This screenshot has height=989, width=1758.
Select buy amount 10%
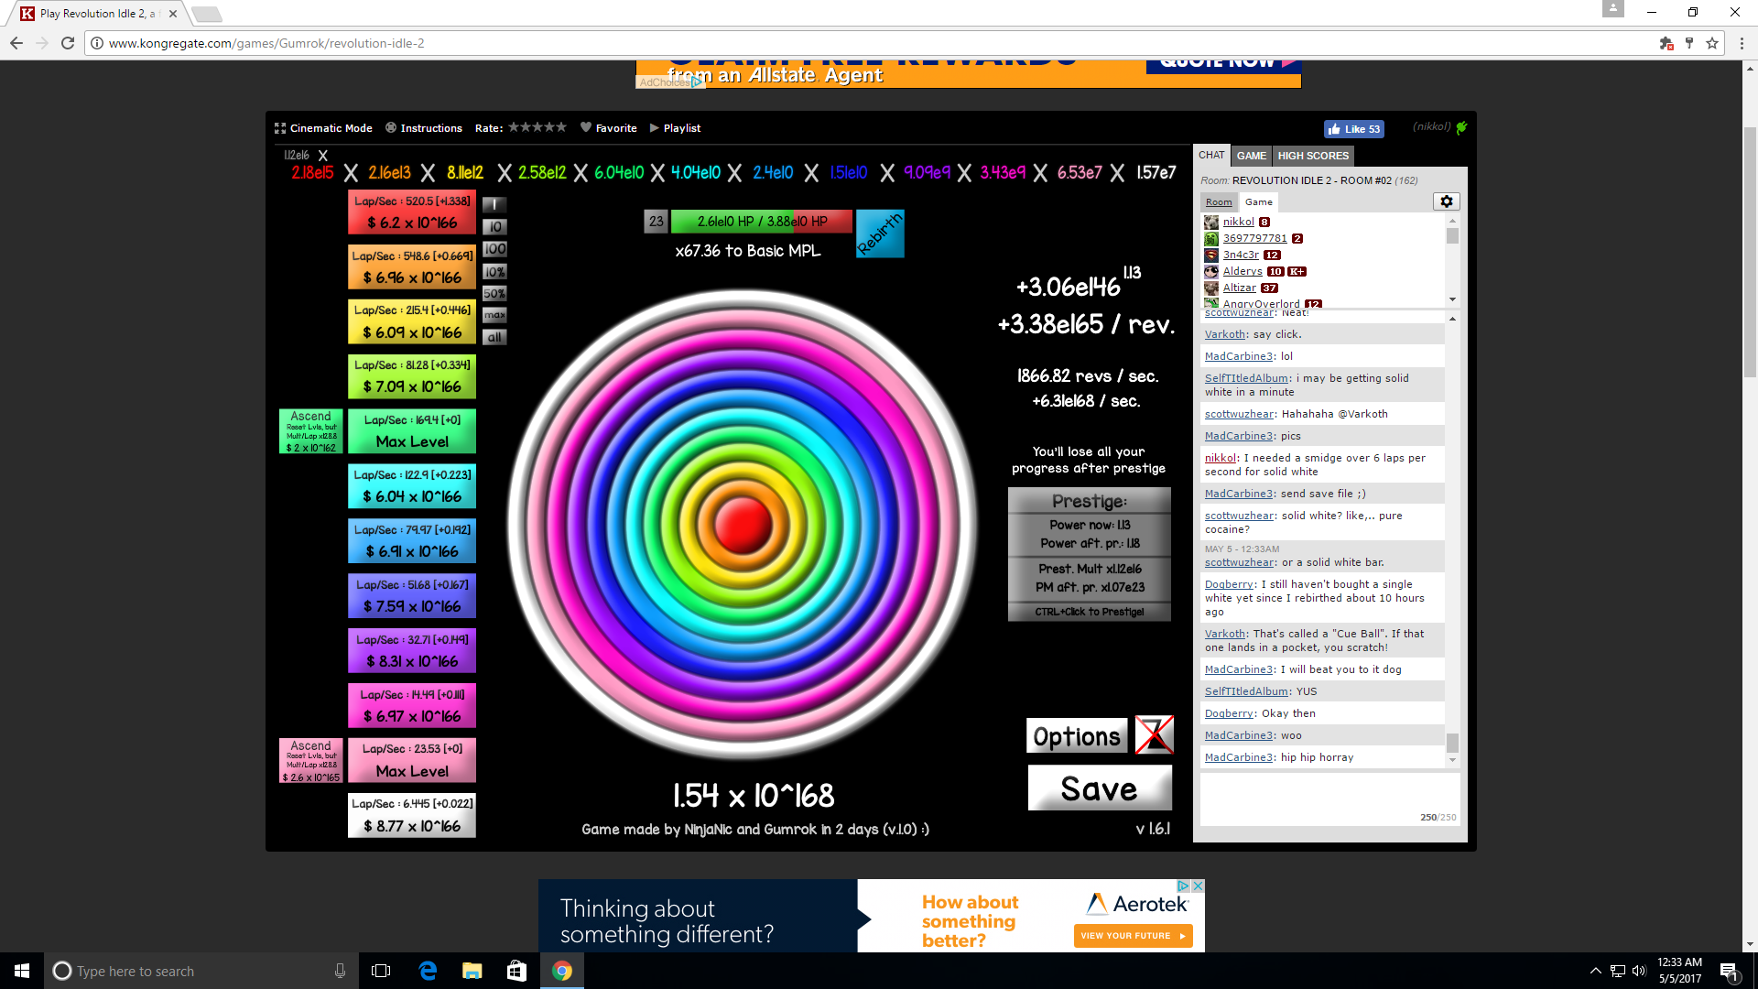pos(494,271)
